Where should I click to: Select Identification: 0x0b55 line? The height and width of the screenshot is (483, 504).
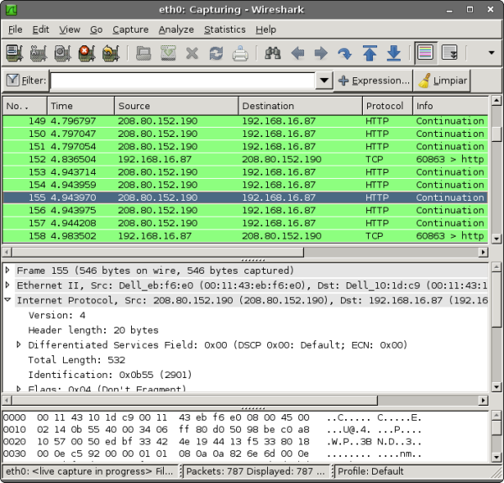pos(109,375)
